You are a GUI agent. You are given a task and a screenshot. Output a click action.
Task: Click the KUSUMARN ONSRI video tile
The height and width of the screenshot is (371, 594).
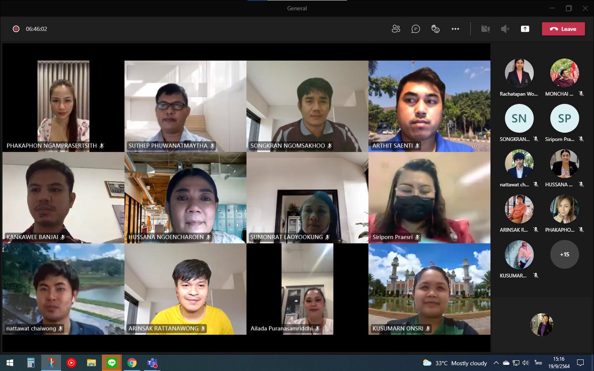pyautogui.click(x=429, y=289)
